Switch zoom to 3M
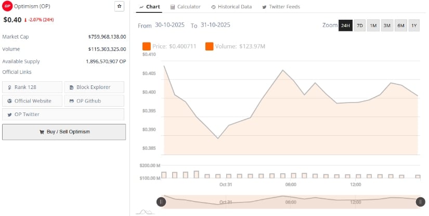 click(387, 26)
